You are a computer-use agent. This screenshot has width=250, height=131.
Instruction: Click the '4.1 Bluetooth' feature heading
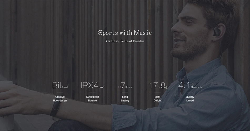[x=190, y=85]
